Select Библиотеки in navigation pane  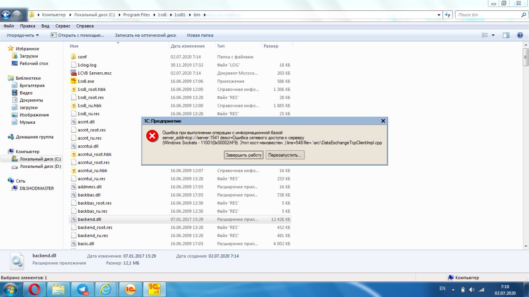(x=28, y=78)
